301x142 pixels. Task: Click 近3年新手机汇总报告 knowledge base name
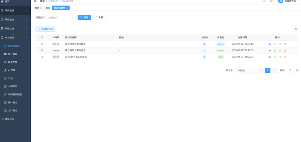click(76, 57)
